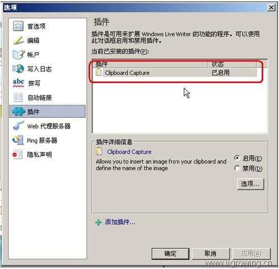Select the 启用(E) radio button
Screen dimensions: 279x269
coord(237,158)
